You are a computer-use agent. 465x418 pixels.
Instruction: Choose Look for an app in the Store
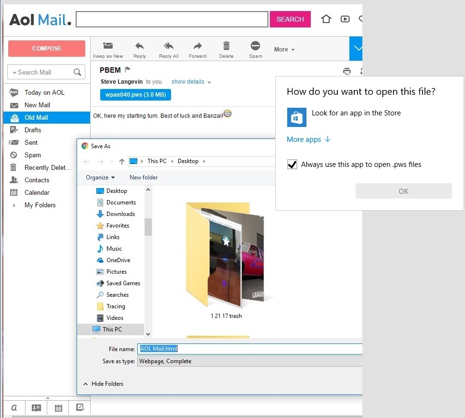pos(356,113)
